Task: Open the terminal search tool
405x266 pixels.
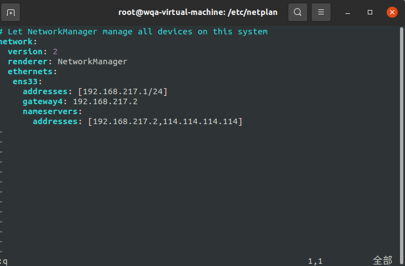Action: [298, 12]
